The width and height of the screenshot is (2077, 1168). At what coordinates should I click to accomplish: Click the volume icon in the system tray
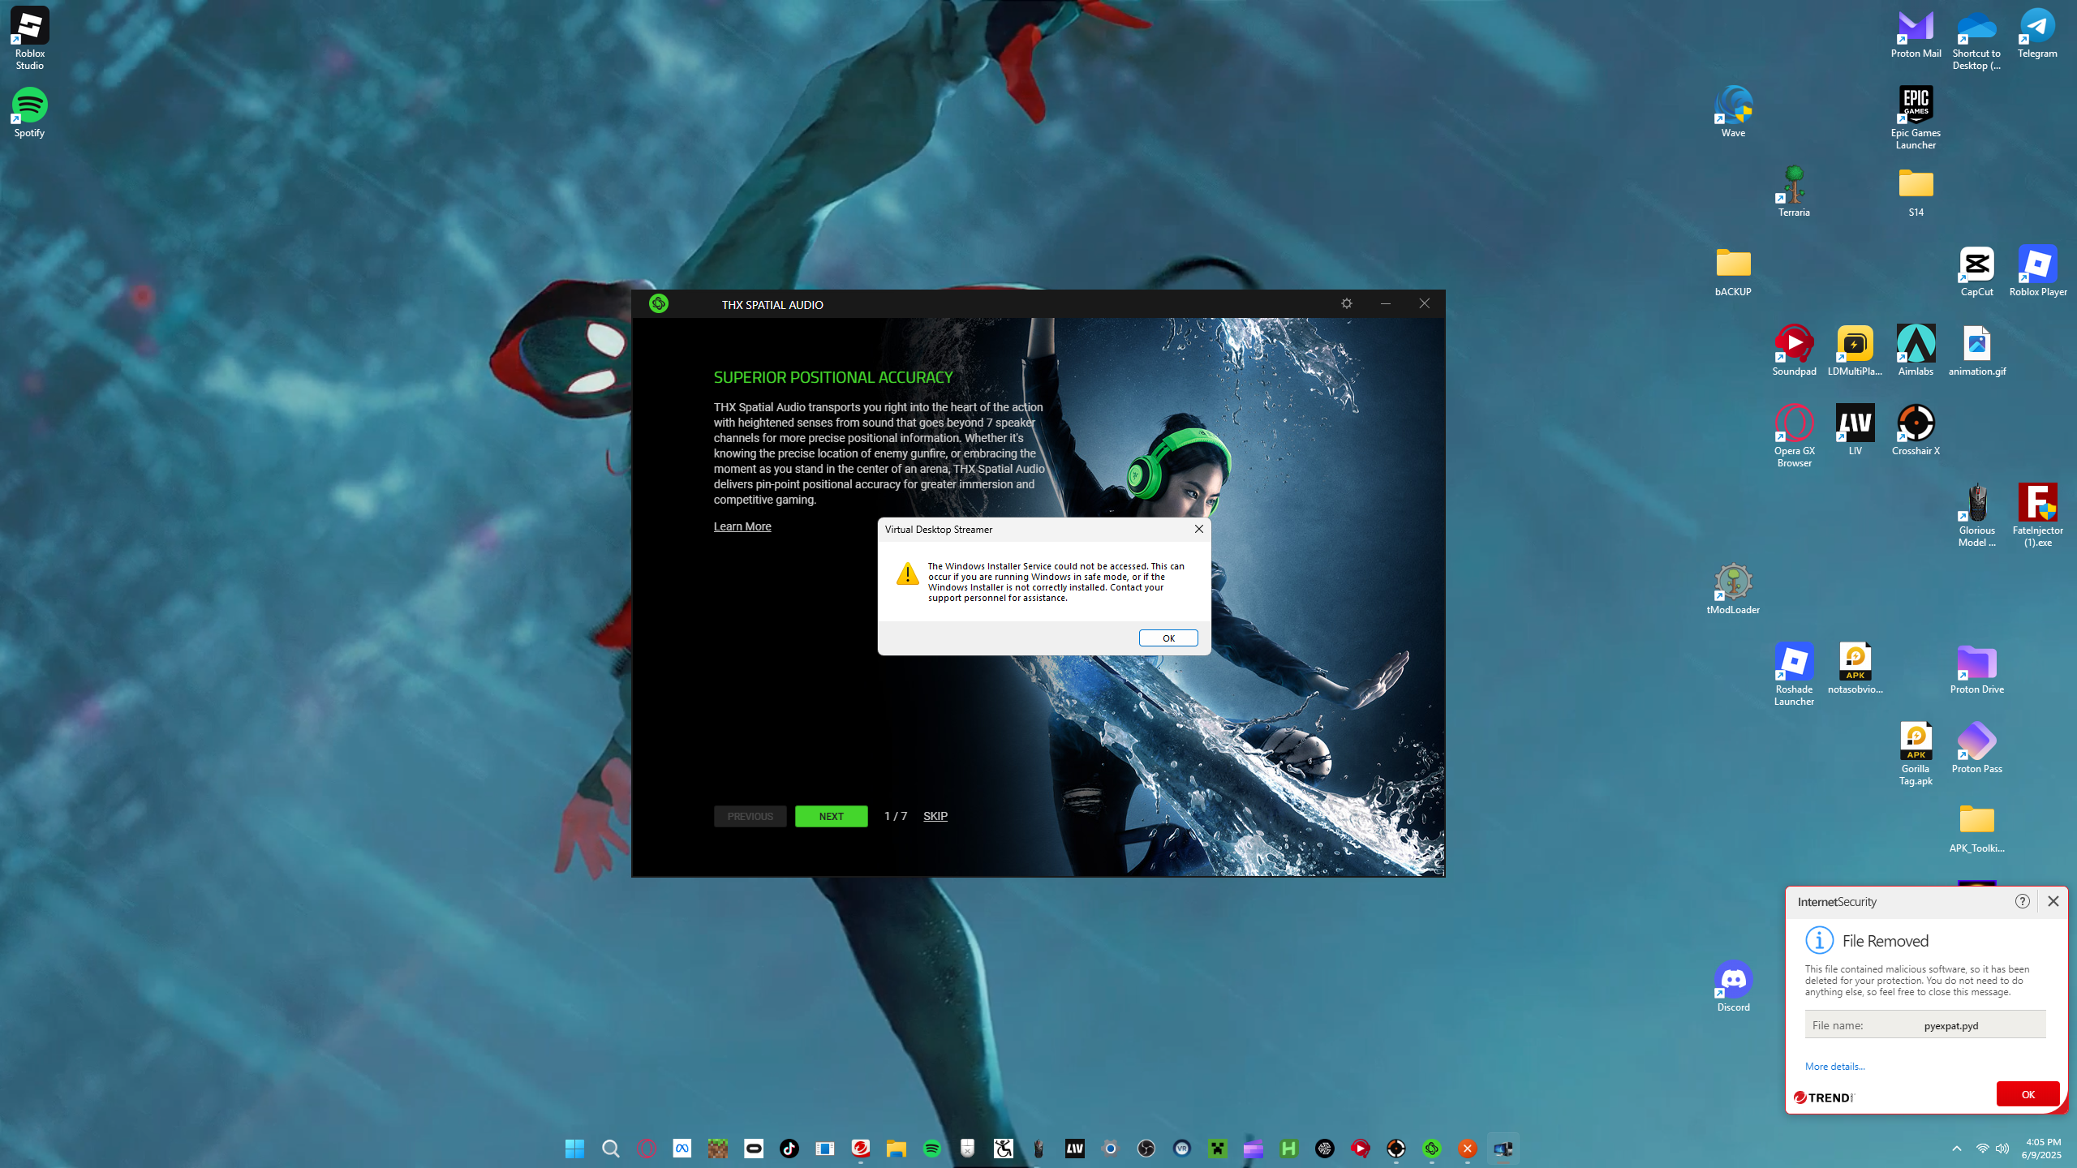2002,1149
